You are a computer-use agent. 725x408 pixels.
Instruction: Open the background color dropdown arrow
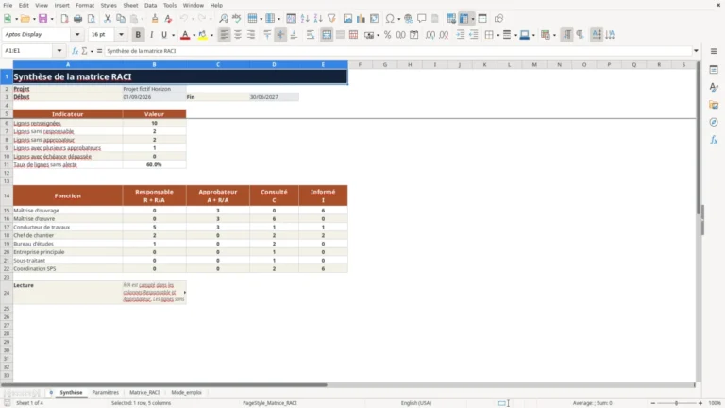click(211, 35)
